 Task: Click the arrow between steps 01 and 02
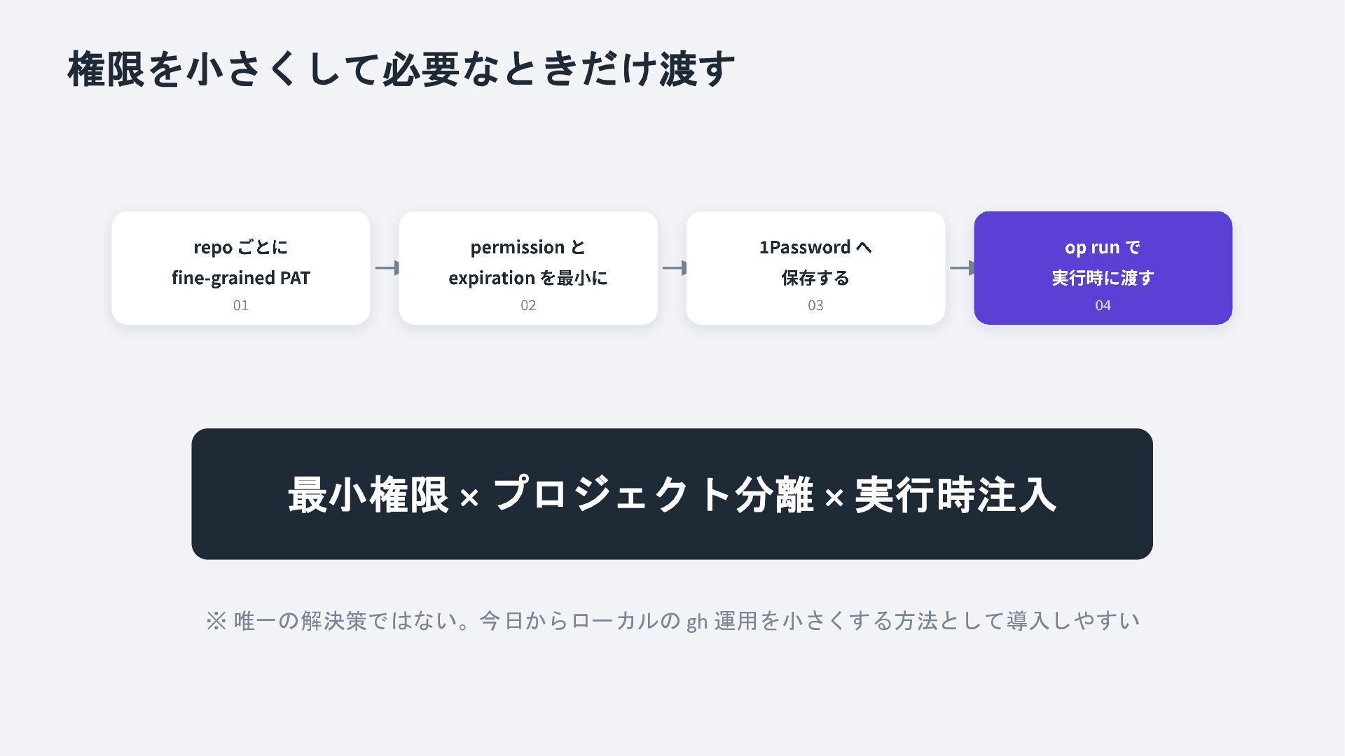387,267
